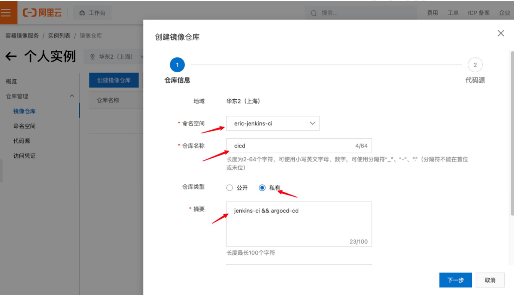Image resolution: width=514 pixels, height=295 pixels.
Task: Click the step 1 仓库信息 circle
Action: point(177,65)
